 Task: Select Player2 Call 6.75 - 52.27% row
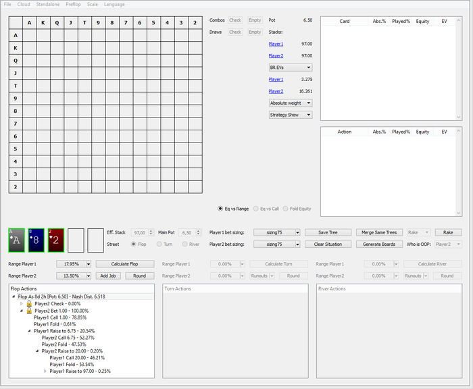click(x=68, y=338)
